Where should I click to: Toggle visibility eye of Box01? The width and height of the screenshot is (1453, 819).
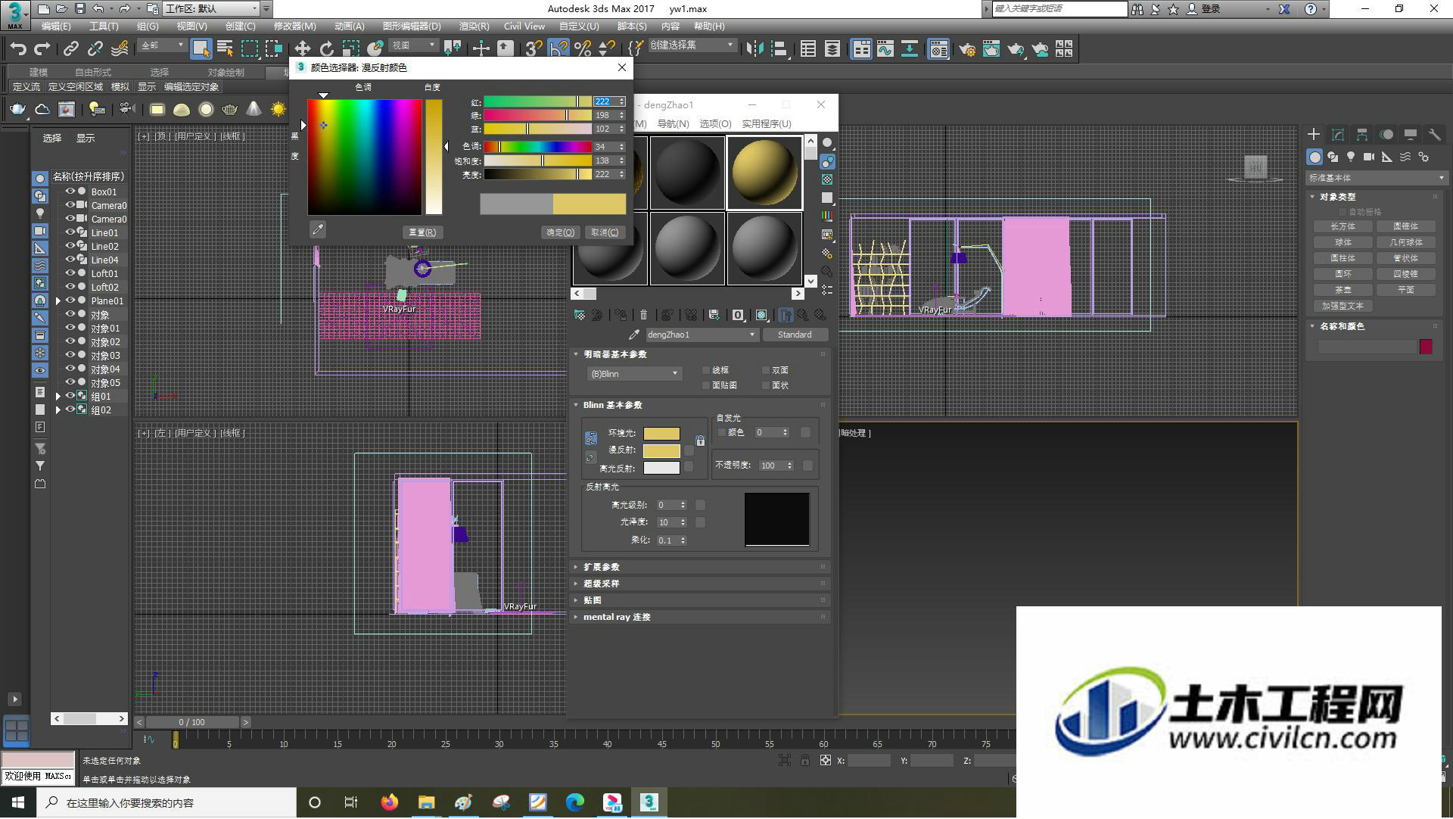(x=70, y=192)
